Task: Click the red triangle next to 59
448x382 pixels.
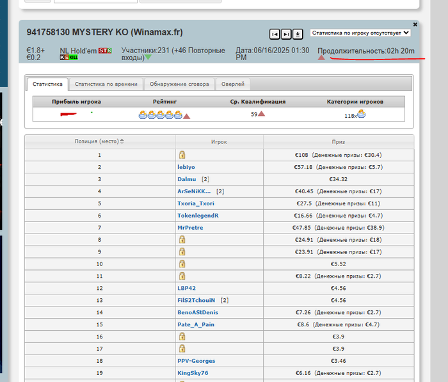Action: click(x=261, y=114)
